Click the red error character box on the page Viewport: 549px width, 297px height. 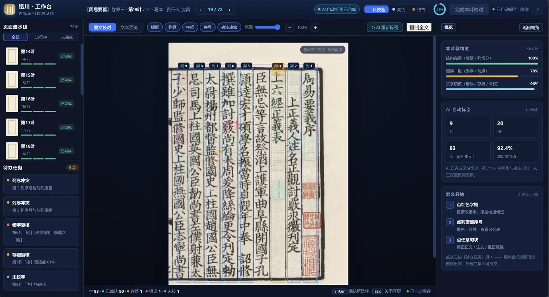pos(232,126)
